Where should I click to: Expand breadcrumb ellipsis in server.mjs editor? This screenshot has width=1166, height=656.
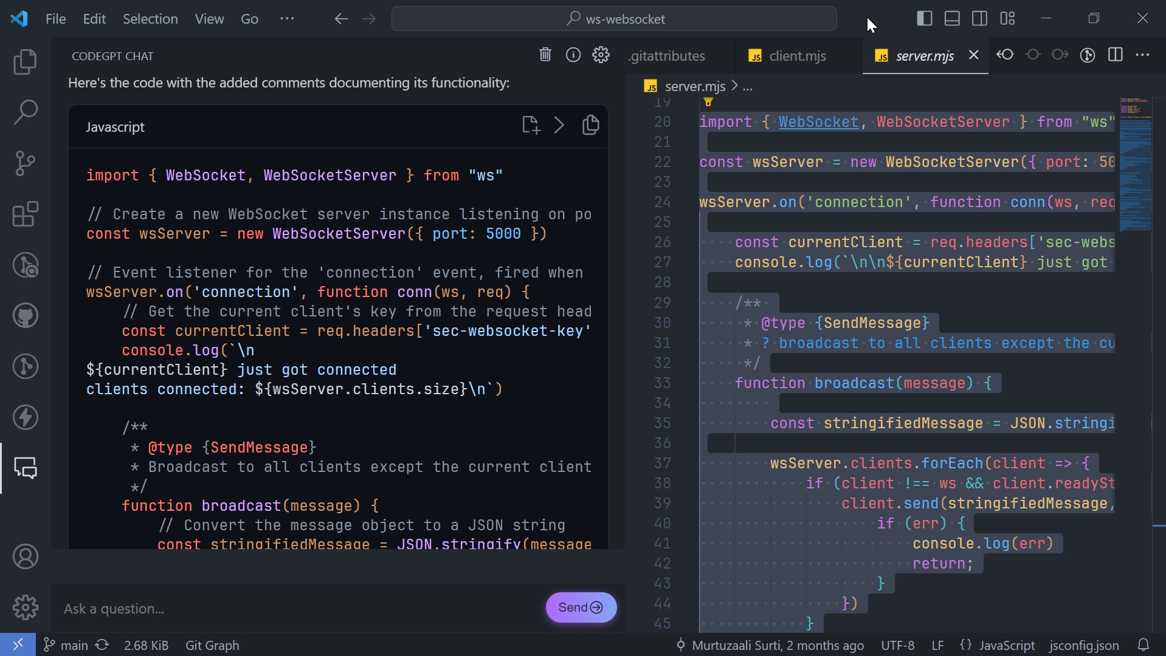tap(748, 87)
